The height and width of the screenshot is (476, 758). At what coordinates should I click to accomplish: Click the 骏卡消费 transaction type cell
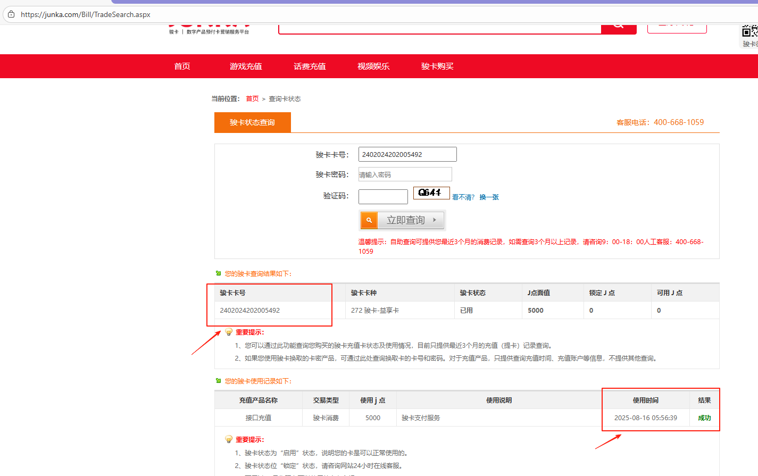326,418
